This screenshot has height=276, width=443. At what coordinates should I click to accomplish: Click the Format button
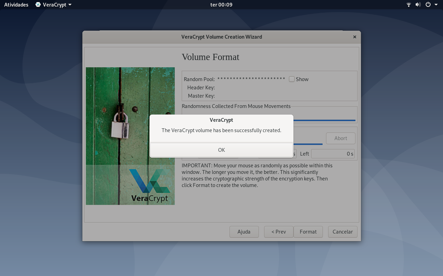pos(308,232)
